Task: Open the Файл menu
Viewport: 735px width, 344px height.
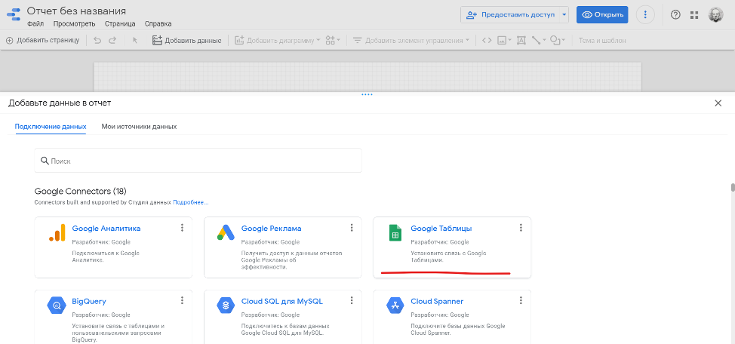Action: 35,23
